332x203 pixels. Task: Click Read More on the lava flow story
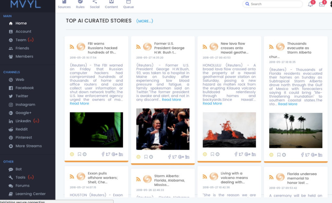(x=212, y=104)
